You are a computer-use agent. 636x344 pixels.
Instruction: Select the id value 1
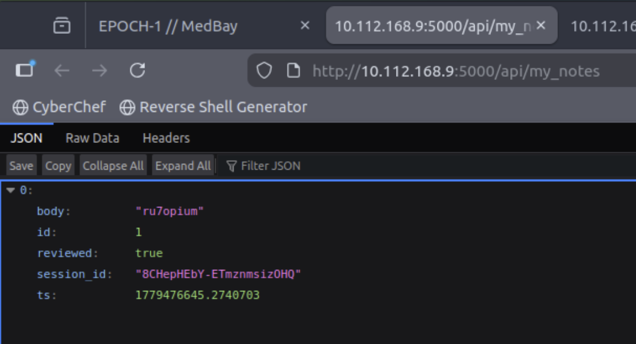(x=138, y=232)
